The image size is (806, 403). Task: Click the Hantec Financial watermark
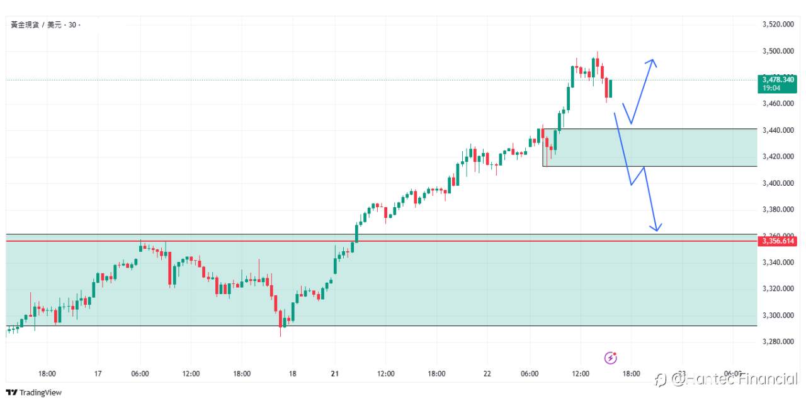point(726,378)
